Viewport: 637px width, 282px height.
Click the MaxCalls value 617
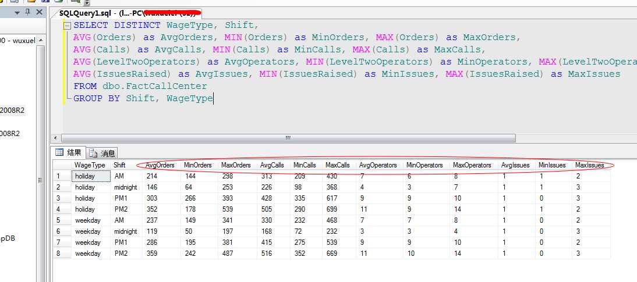pos(339,198)
